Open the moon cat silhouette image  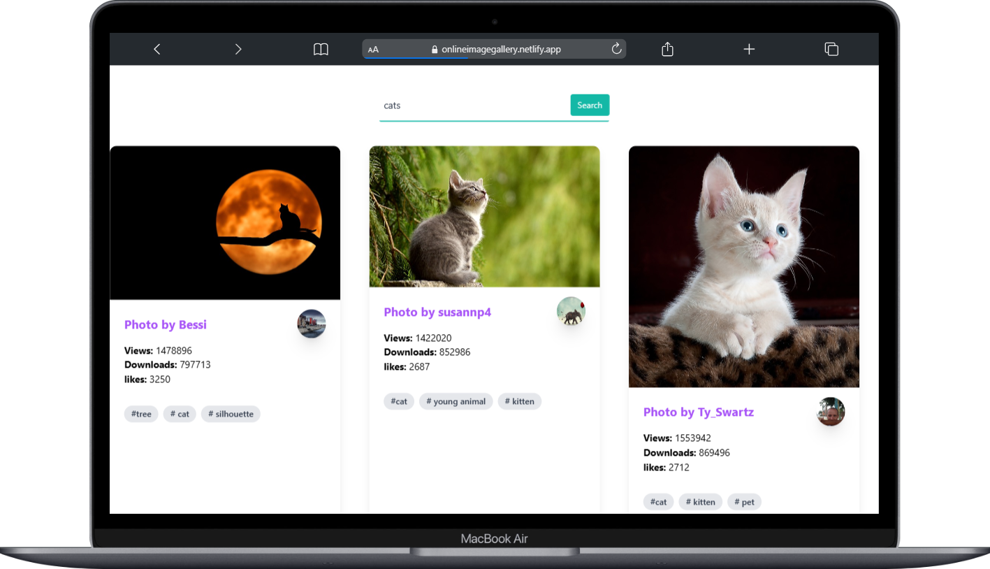(225, 223)
